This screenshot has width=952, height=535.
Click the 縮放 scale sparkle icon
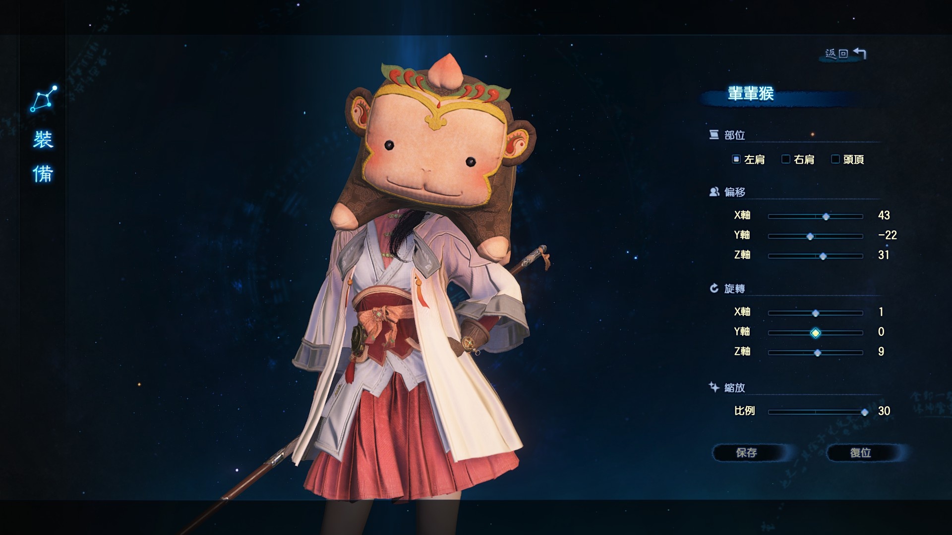coord(714,387)
